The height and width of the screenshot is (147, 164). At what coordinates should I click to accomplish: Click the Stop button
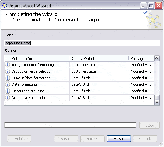tap(150, 125)
